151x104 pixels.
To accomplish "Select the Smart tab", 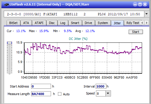I will tap(75, 23).
